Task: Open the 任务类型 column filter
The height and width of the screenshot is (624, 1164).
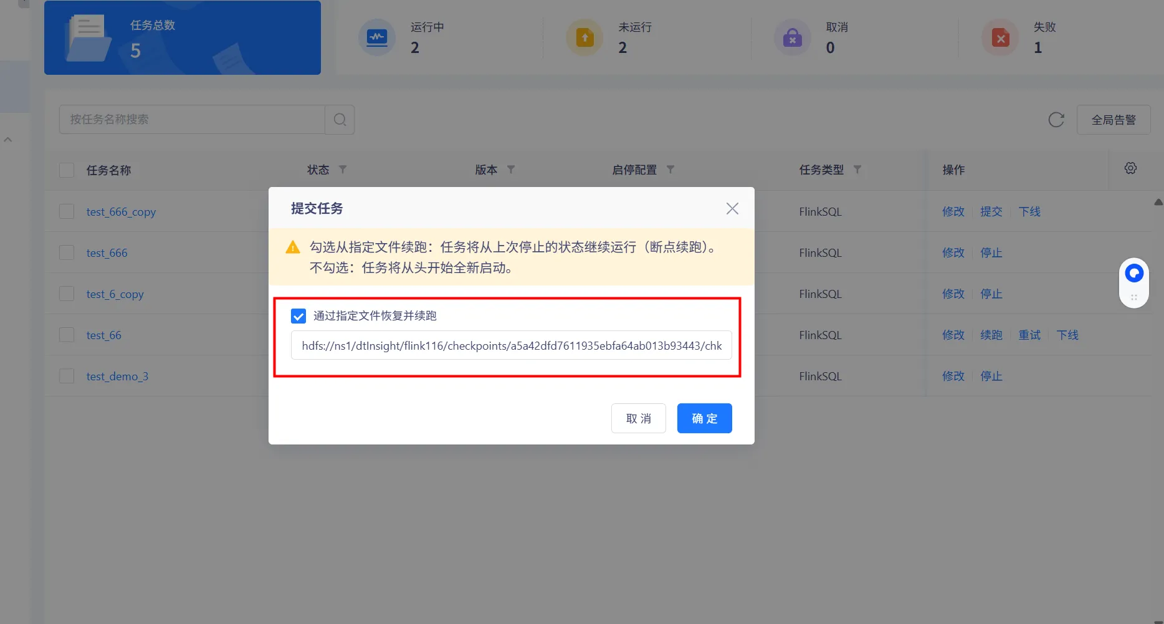Action: (x=857, y=170)
